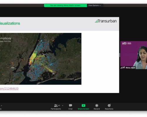Open the Participants panel

coord(56,107)
